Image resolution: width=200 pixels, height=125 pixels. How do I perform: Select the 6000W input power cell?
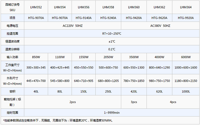(186, 57)
